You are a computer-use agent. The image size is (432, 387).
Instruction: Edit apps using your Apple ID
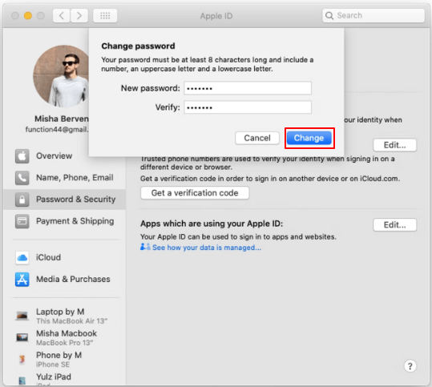[x=395, y=225]
